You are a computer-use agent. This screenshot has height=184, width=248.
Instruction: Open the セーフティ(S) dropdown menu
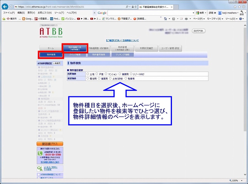(x=215, y=19)
